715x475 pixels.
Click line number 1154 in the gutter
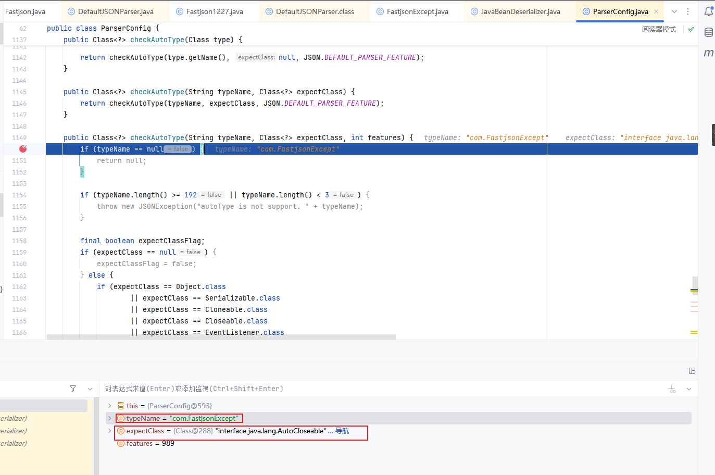pyautogui.click(x=19, y=195)
